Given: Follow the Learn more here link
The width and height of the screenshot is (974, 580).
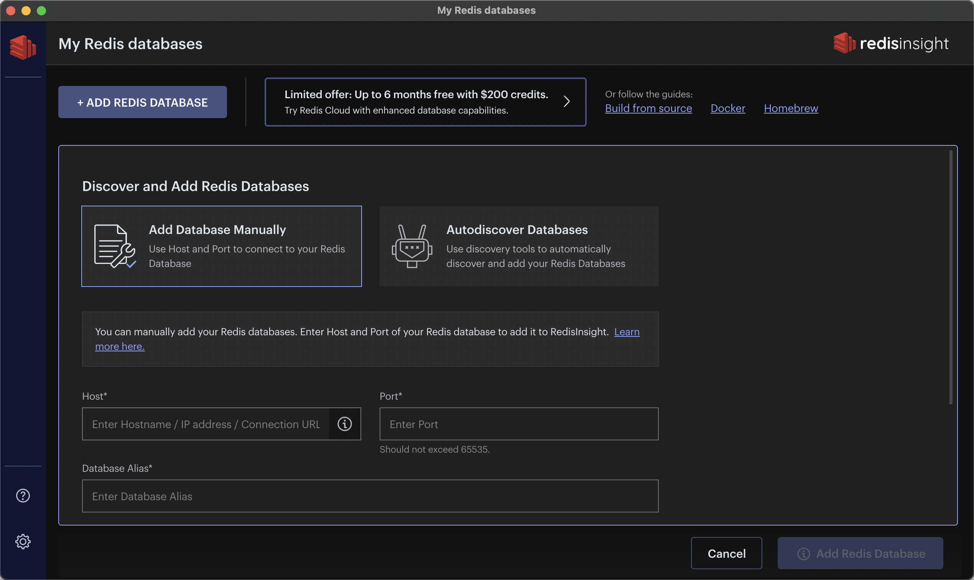Looking at the screenshot, I should [x=626, y=332].
